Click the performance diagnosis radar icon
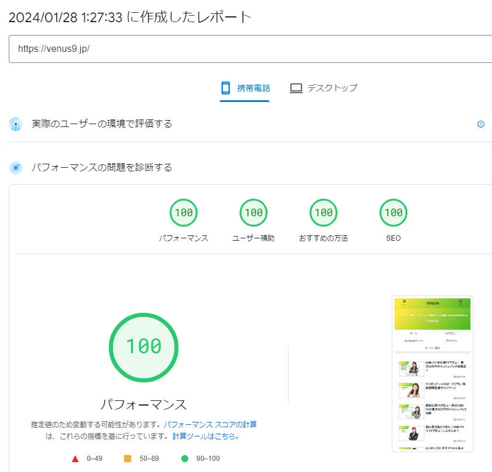 (16, 168)
